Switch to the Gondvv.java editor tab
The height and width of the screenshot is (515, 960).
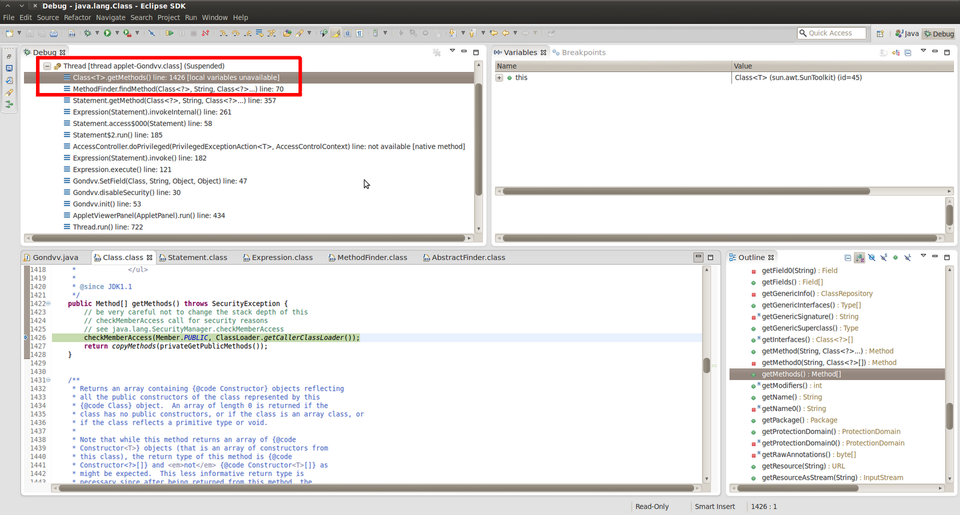pos(50,257)
